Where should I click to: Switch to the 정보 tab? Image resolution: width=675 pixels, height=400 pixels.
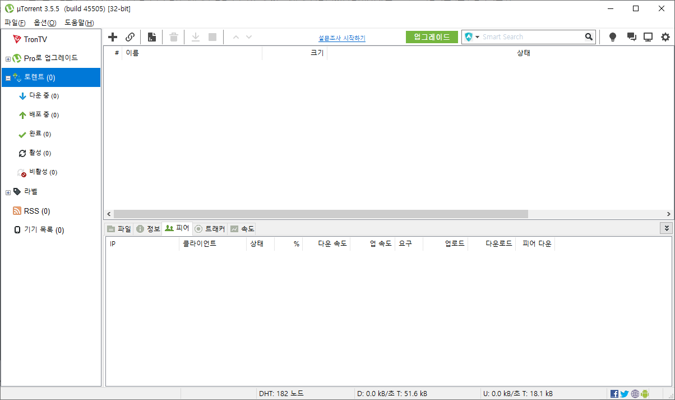(x=148, y=229)
